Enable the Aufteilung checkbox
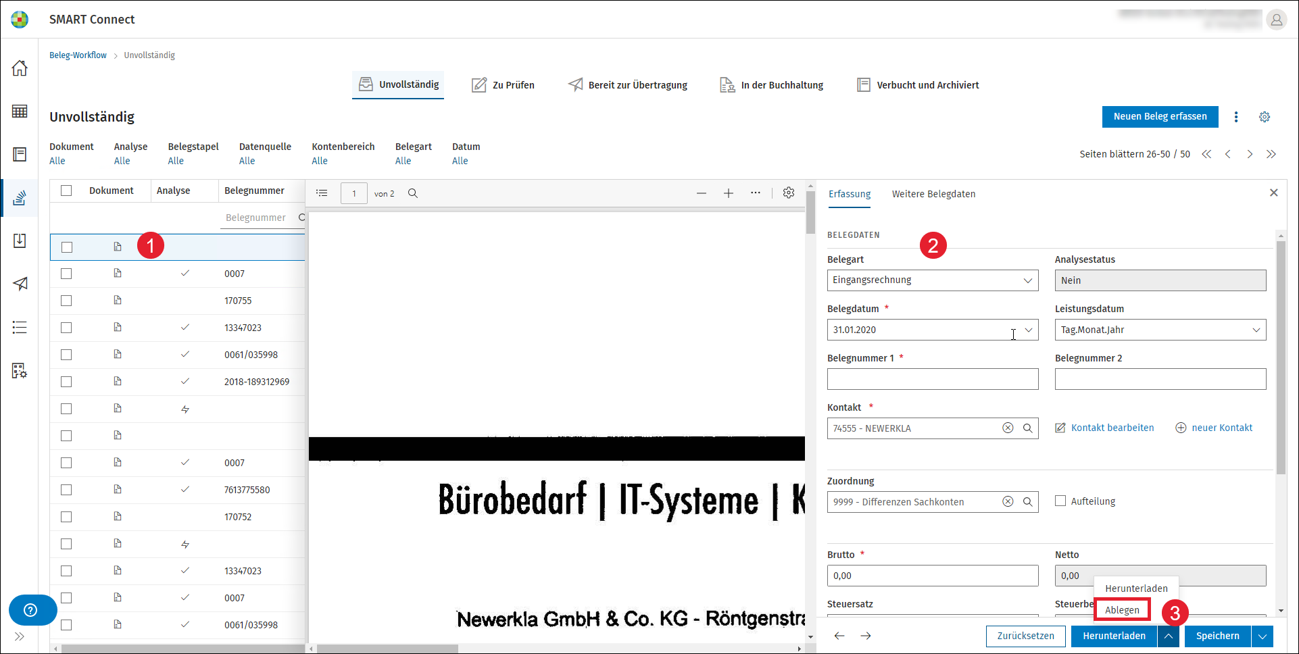 point(1060,501)
